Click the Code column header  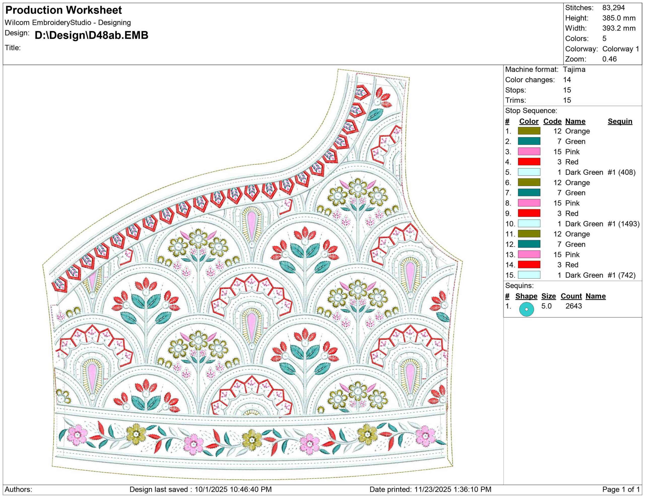552,121
